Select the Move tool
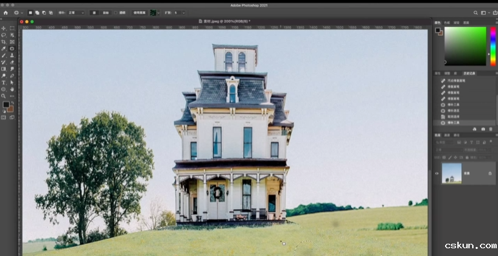The width and height of the screenshot is (498, 256). tap(3, 28)
